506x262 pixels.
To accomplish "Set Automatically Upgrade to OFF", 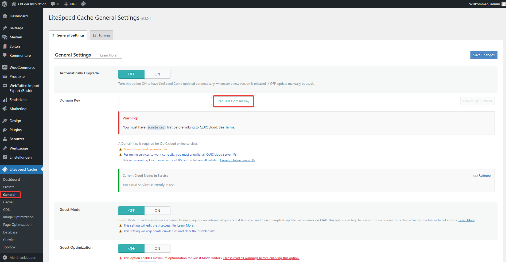I will tap(131, 74).
